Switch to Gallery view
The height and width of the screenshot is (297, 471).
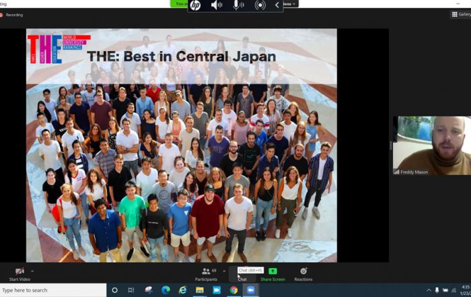[x=462, y=14]
